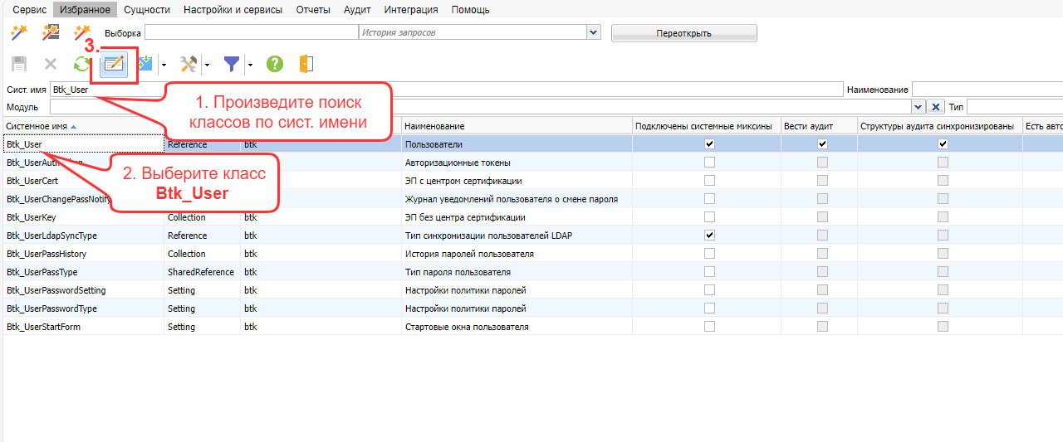Expand the tools icon dropdown arrow
The height and width of the screenshot is (442, 1063).
[207, 65]
